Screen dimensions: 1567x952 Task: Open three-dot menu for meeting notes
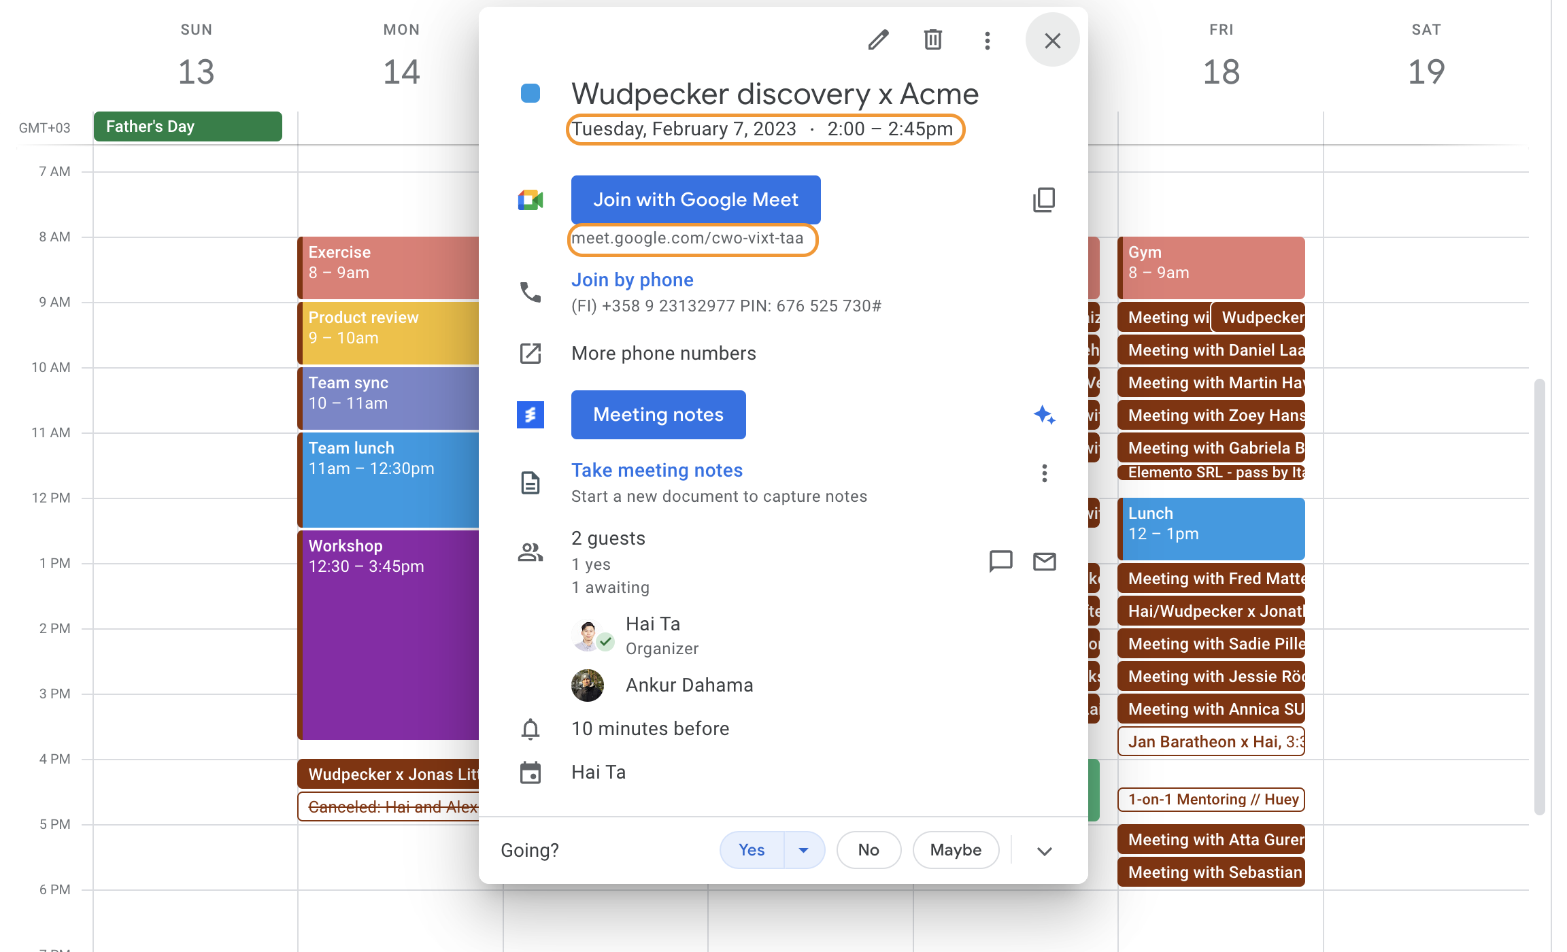(x=1044, y=473)
